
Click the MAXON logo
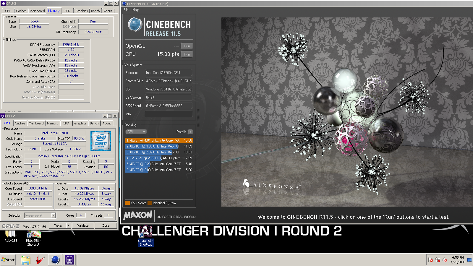tap(138, 215)
